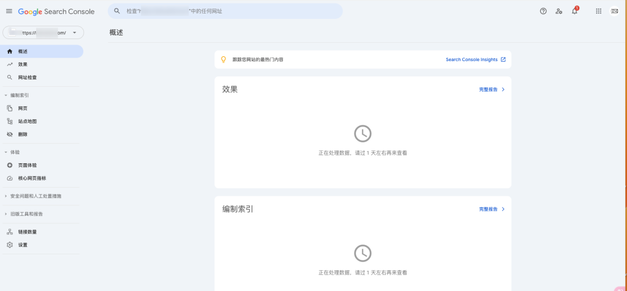627x291 pixels.
Task: Click the clock icon in 效果 card
Action: [362, 134]
